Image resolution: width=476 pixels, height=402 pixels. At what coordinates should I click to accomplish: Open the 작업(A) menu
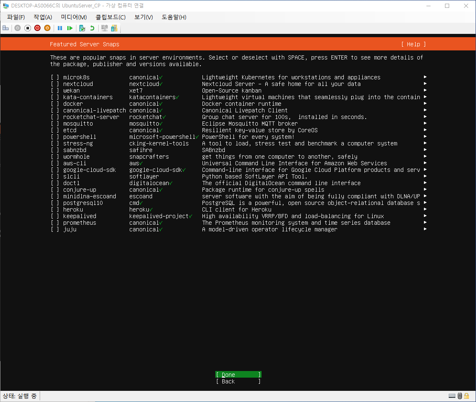click(43, 17)
